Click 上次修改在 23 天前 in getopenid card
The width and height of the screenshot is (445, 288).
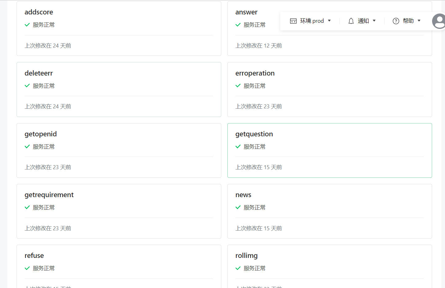(x=48, y=167)
